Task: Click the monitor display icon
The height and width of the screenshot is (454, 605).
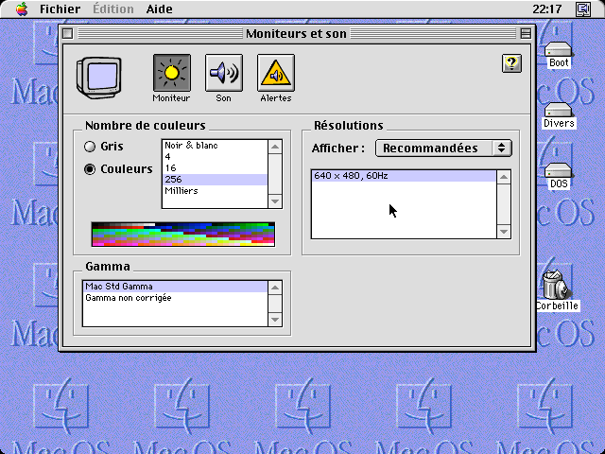Action: click(99, 78)
